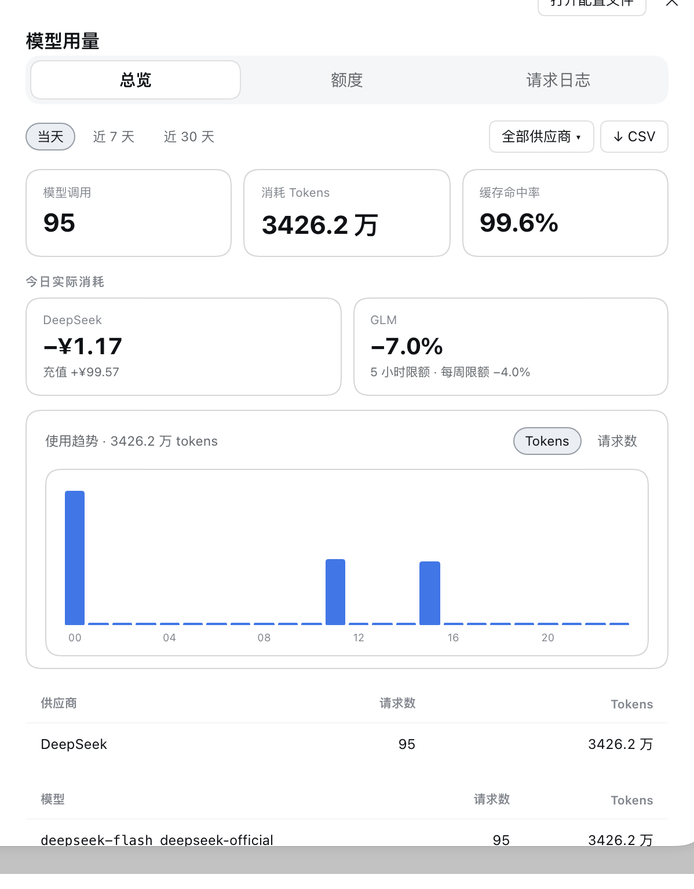Screen dimensions: 694x889
Task: Click the 充值 +¥99.57 text
Action: tap(81, 372)
